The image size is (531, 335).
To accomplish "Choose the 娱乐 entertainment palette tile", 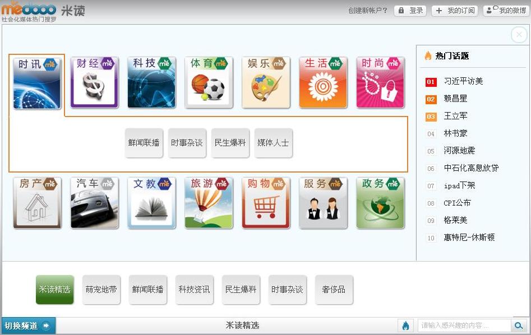I will [266, 82].
